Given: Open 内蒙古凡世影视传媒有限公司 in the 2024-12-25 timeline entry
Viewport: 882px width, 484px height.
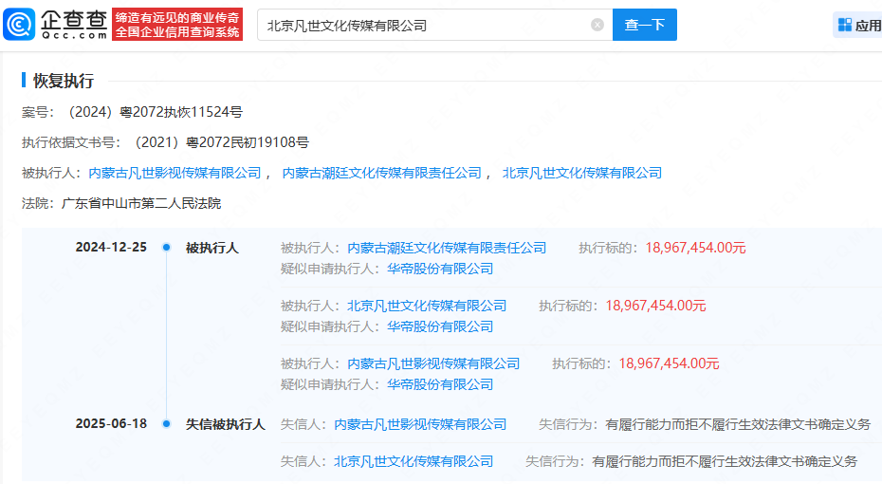Looking at the screenshot, I should pos(433,363).
